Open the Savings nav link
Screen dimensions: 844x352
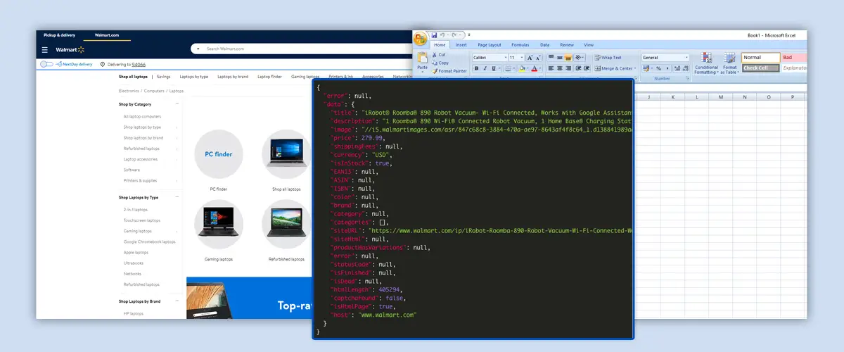[x=163, y=76]
